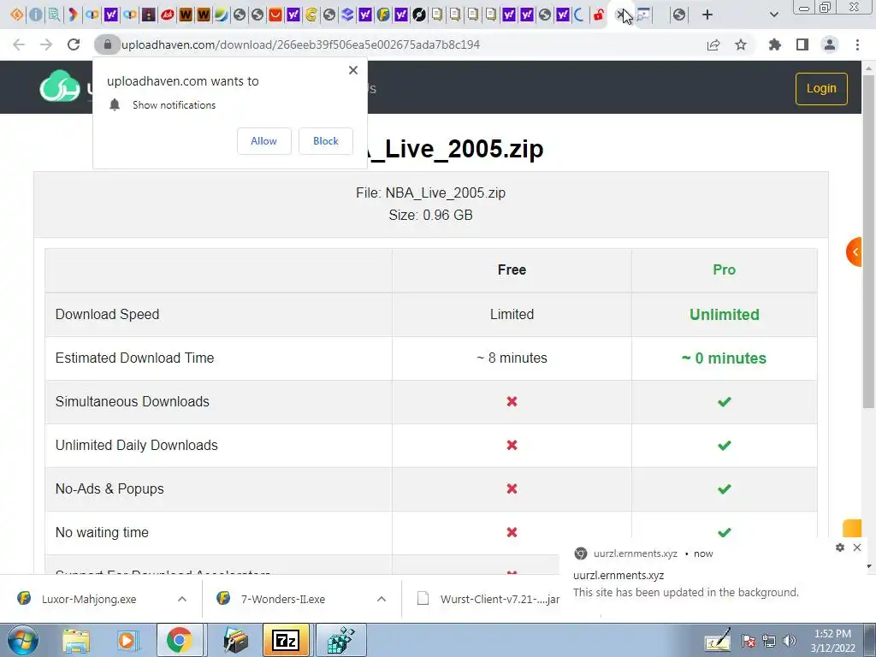This screenshot has height=657, width=876.
Task: Launch Windows Media Player from taskbar
Action: click(127, 640)
